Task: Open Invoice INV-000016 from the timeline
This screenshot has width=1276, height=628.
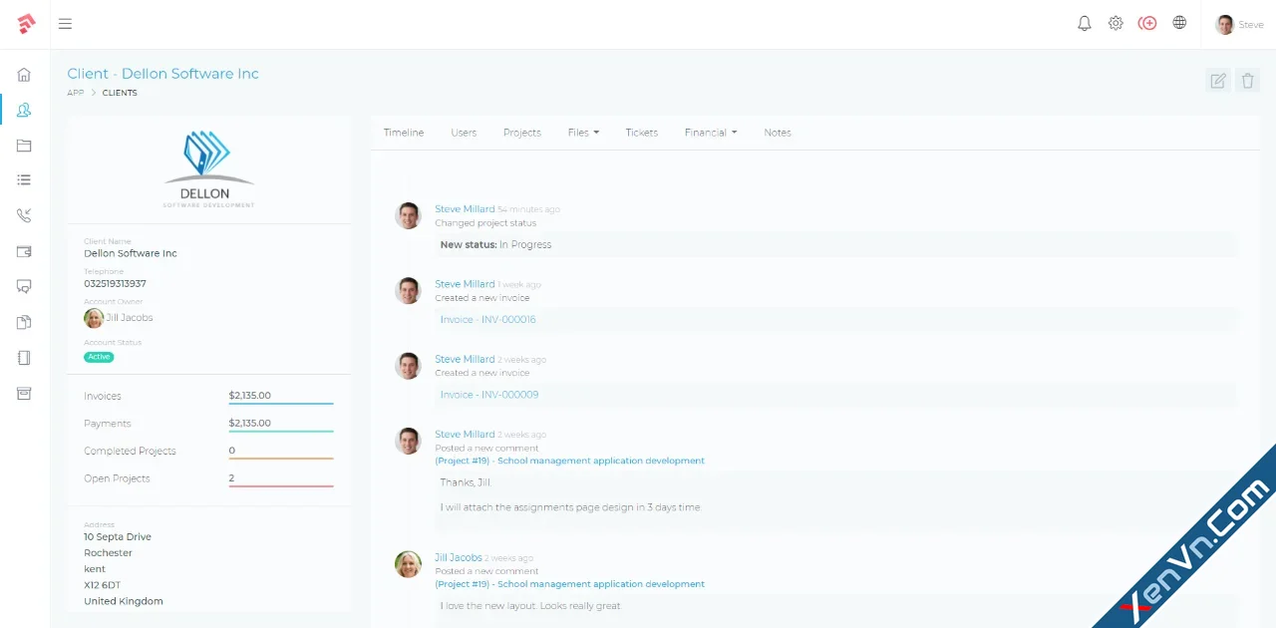Action: coord(487,319)
